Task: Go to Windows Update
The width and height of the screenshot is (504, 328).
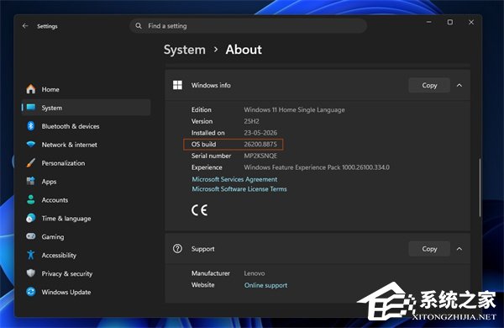Action: coord(87,292)
